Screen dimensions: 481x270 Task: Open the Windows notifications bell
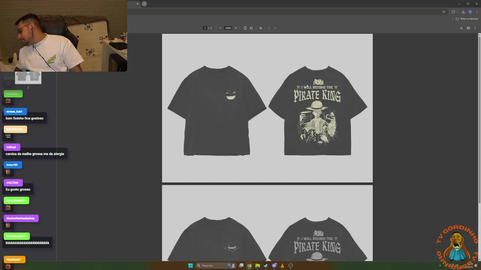pyautogui.click(x=476, y=265)
